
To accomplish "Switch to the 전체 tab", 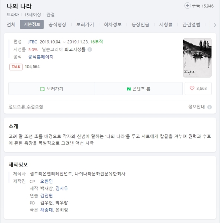I will [11, 25].
